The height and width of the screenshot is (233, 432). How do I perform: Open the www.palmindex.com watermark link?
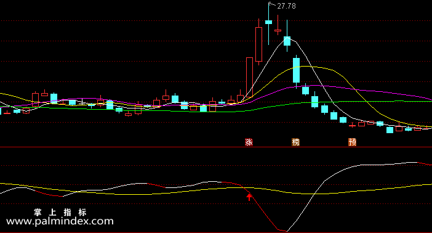point(60,221)
